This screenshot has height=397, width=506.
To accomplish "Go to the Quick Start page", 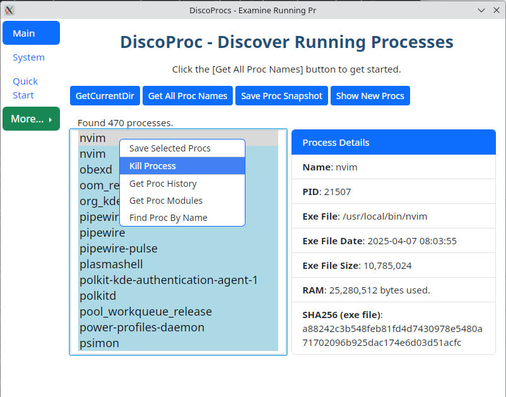I will tap(25, 88).
